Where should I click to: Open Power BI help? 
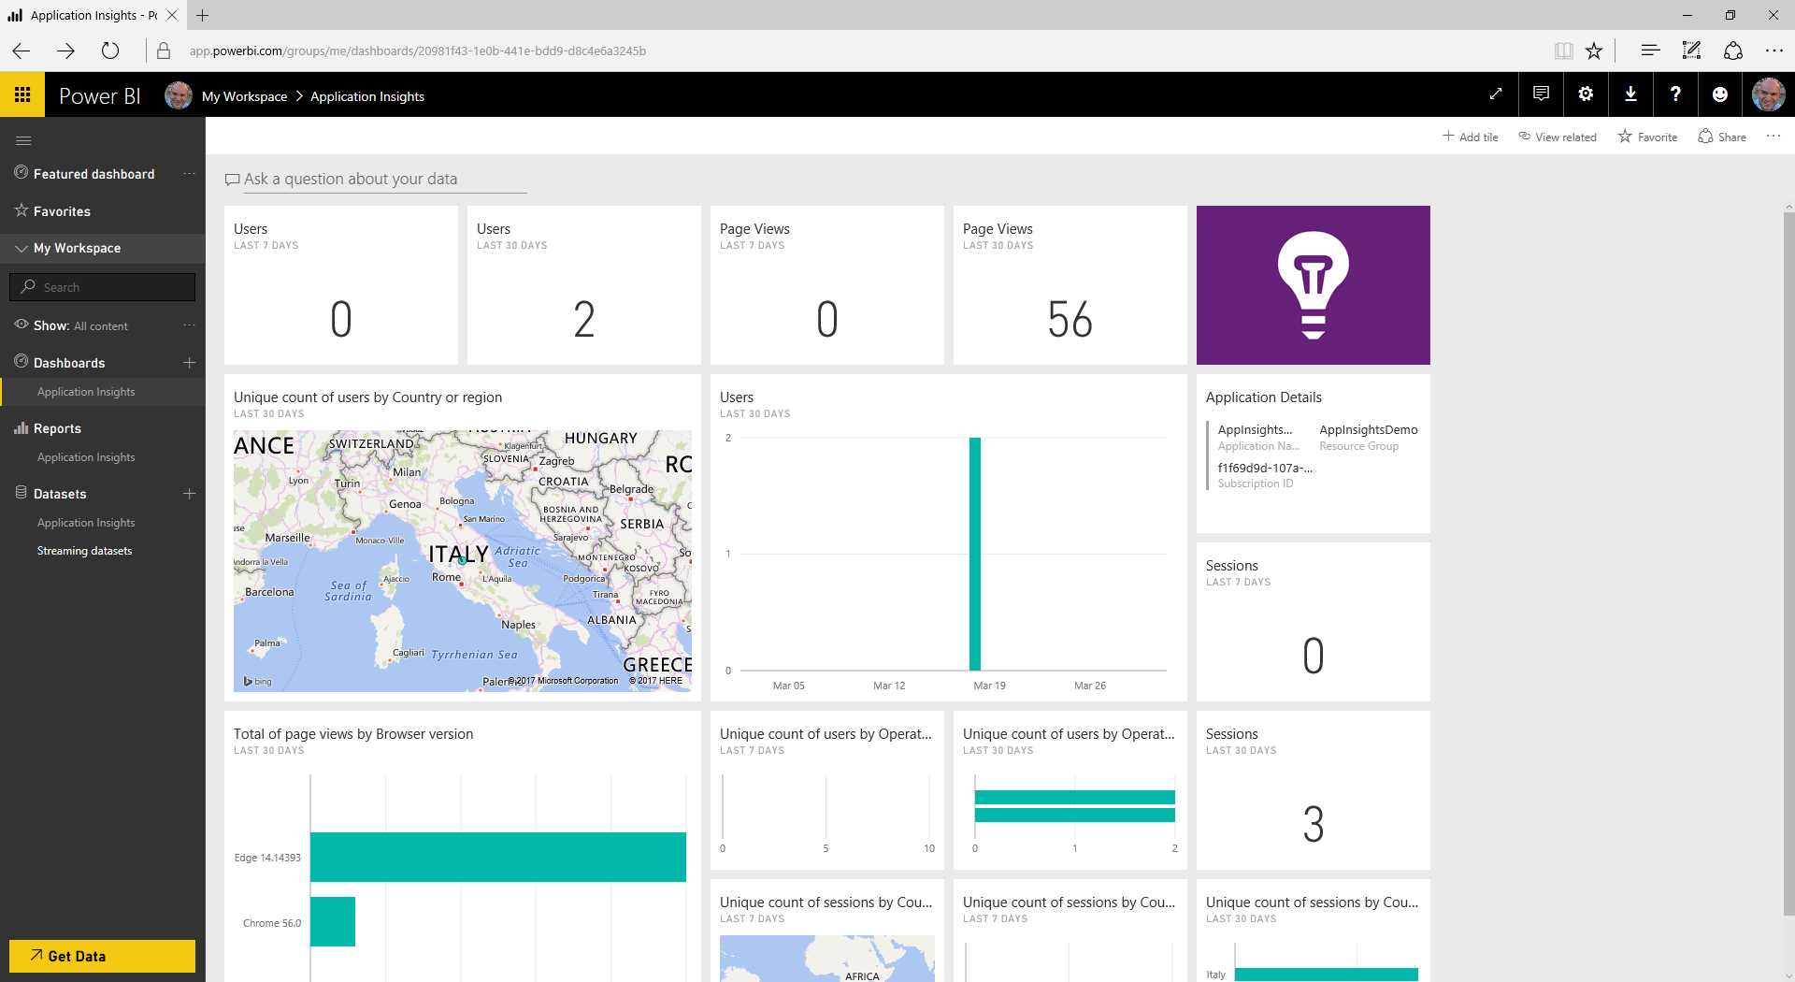[1675, 94]
